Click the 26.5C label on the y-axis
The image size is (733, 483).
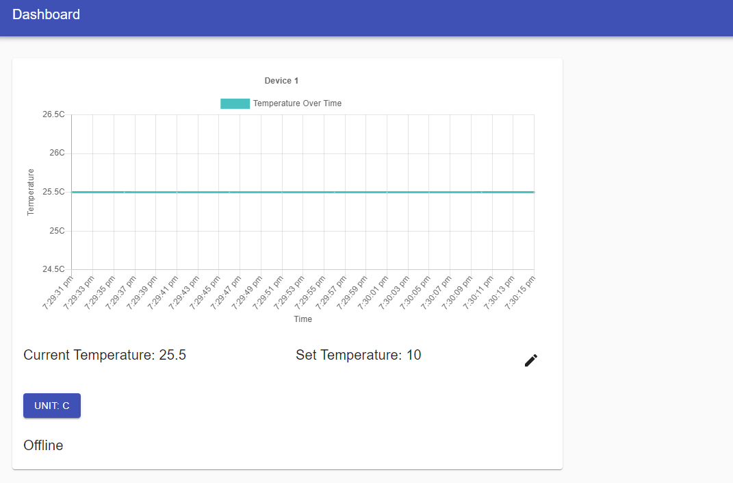coord(53,114)
